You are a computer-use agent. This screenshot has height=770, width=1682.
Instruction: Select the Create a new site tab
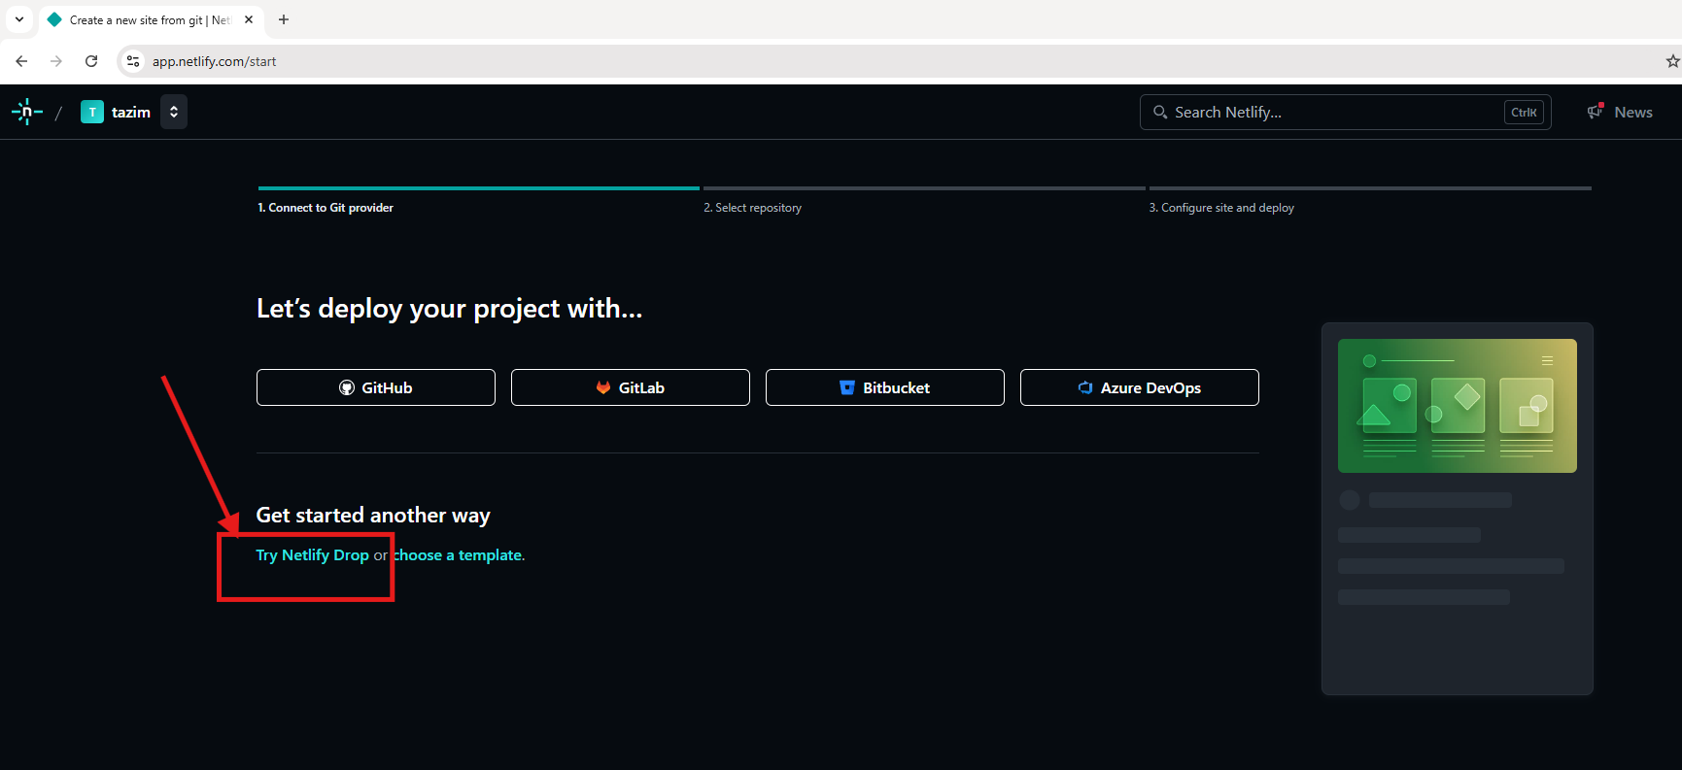[x=146, y=19]
